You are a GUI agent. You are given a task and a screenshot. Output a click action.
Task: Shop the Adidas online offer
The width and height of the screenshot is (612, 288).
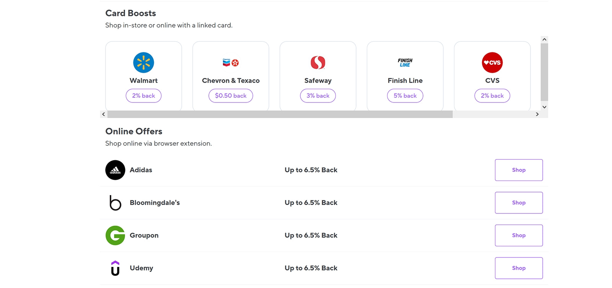coord(519,170)
